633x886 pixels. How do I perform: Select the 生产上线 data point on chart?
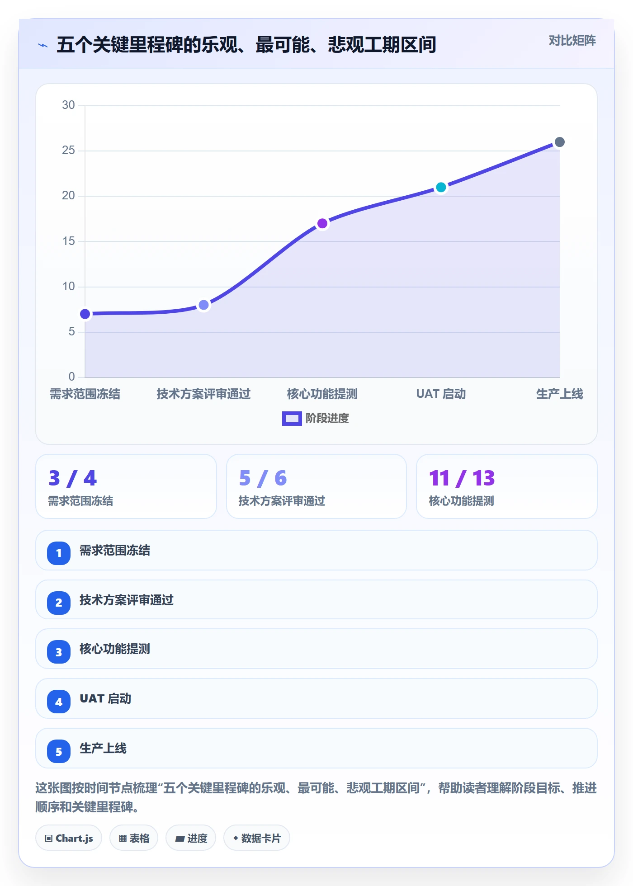[x=560, y=142]
